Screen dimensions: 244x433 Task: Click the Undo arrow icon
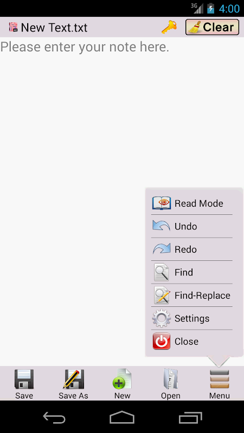coord(161,226)
